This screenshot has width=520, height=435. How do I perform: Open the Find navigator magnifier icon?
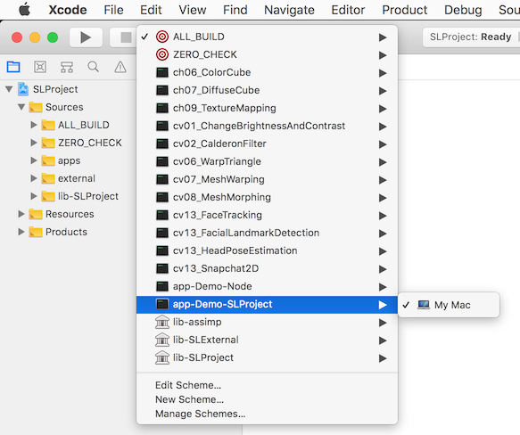(x=93, y=67)
